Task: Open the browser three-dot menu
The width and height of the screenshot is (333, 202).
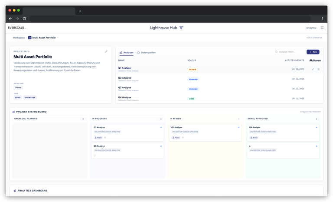Action: (323, 19)
